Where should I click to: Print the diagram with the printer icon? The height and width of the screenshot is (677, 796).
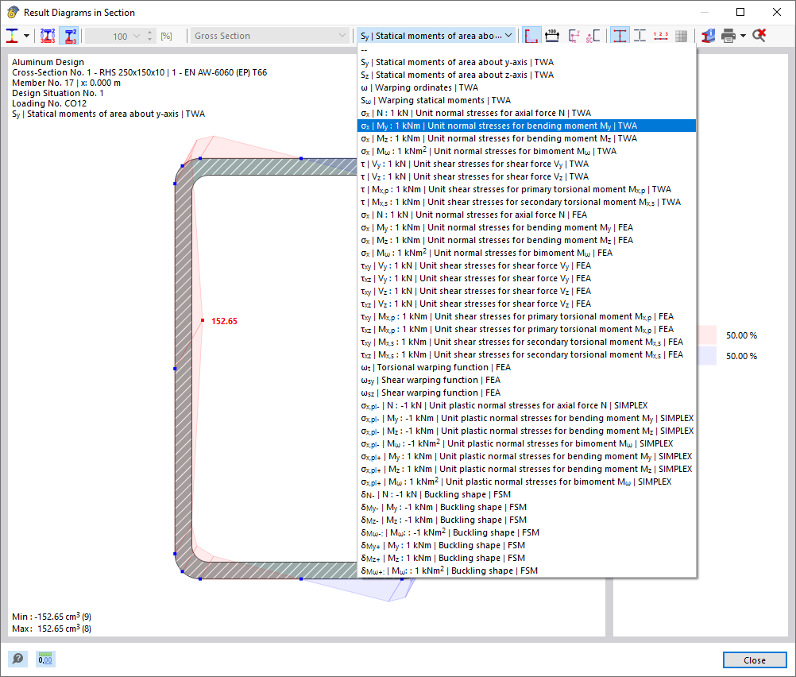click(728, 36)
